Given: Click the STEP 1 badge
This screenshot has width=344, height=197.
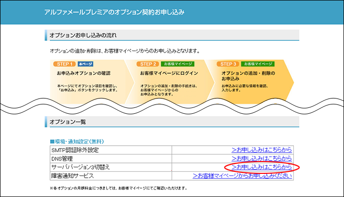Looking at the screenshot, I should click(65, 64).
